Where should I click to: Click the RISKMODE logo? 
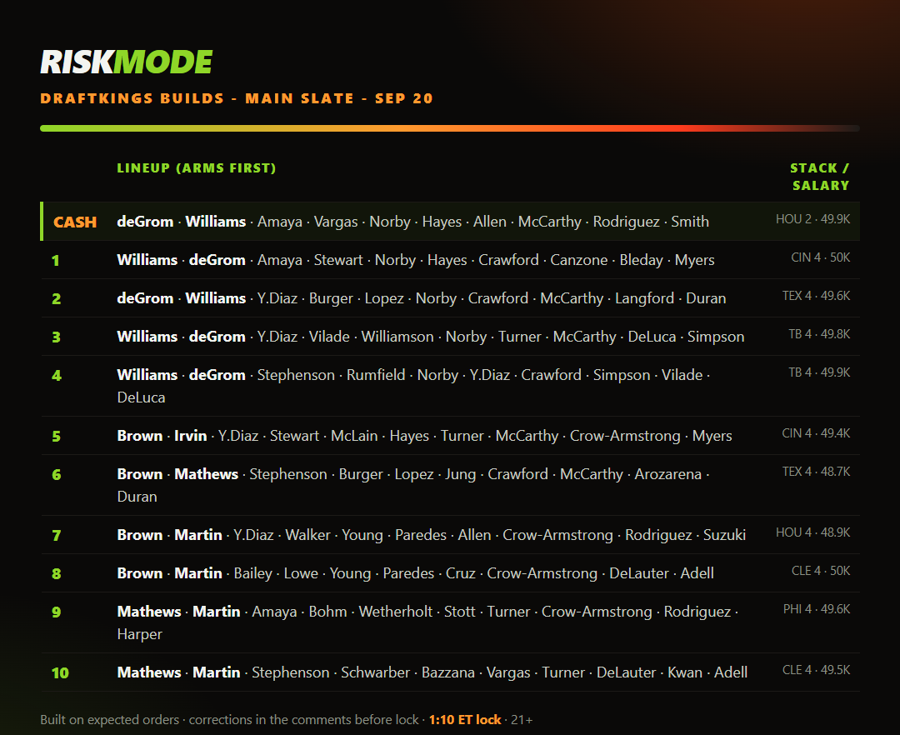tap(127, 62)
